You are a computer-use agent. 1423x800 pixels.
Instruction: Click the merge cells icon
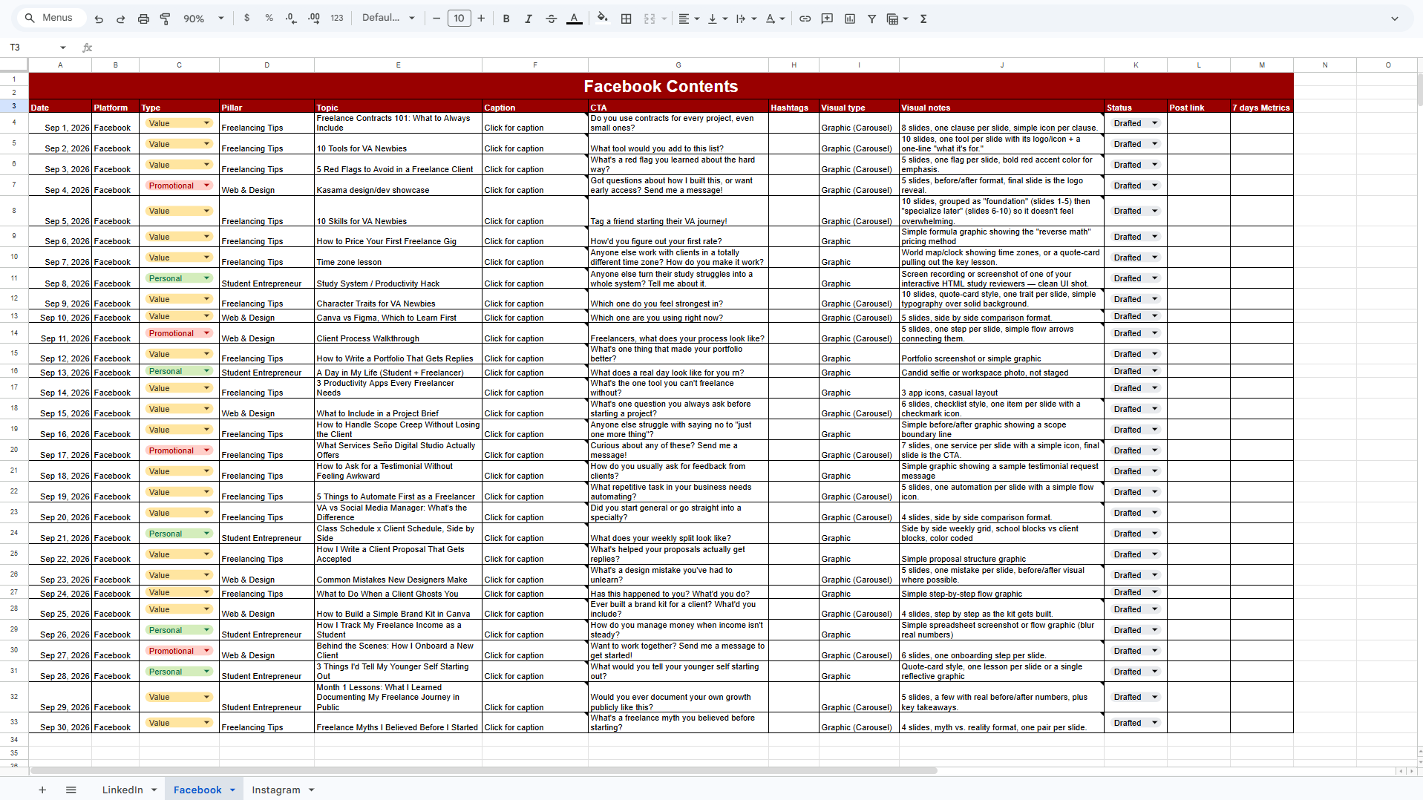pyautogui.click(x=650, y=19)
